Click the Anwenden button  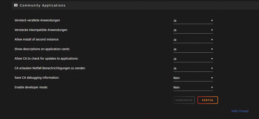pyautogui.click(x=184, y=100)
